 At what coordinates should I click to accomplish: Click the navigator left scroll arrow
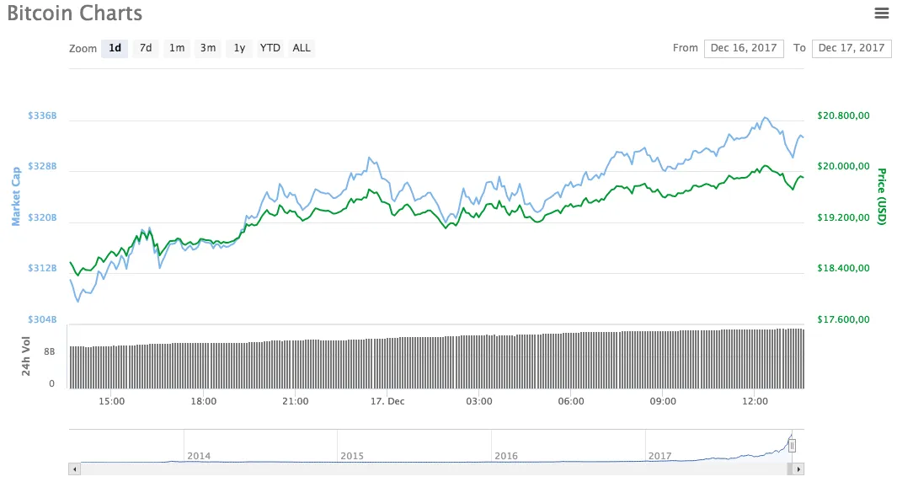(74, 469)
